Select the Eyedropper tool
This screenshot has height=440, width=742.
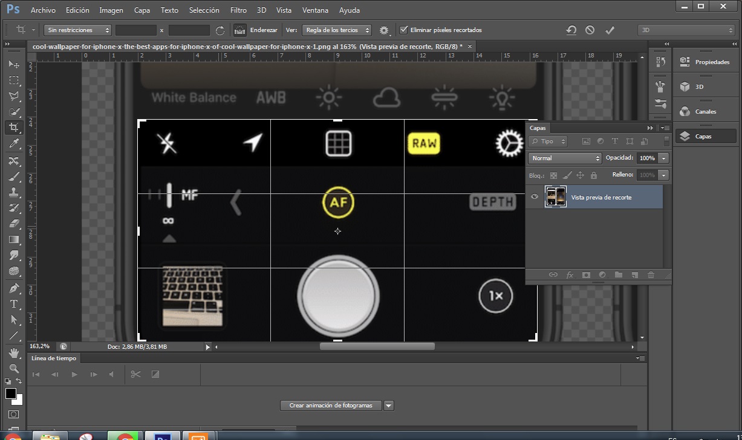coord(13,143)
